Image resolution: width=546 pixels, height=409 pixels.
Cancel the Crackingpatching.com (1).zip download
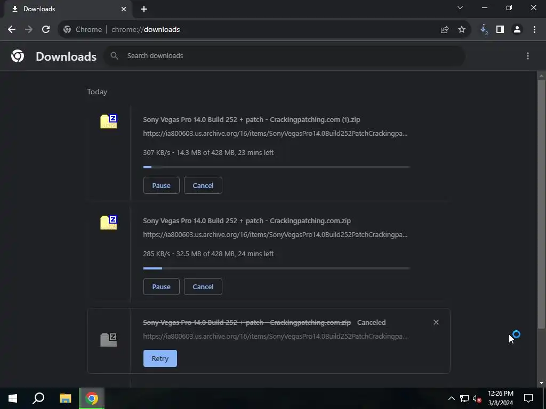203,185
